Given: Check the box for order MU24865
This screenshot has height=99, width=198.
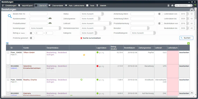Looking at the screenshot, I should click(x=8, y=93).
